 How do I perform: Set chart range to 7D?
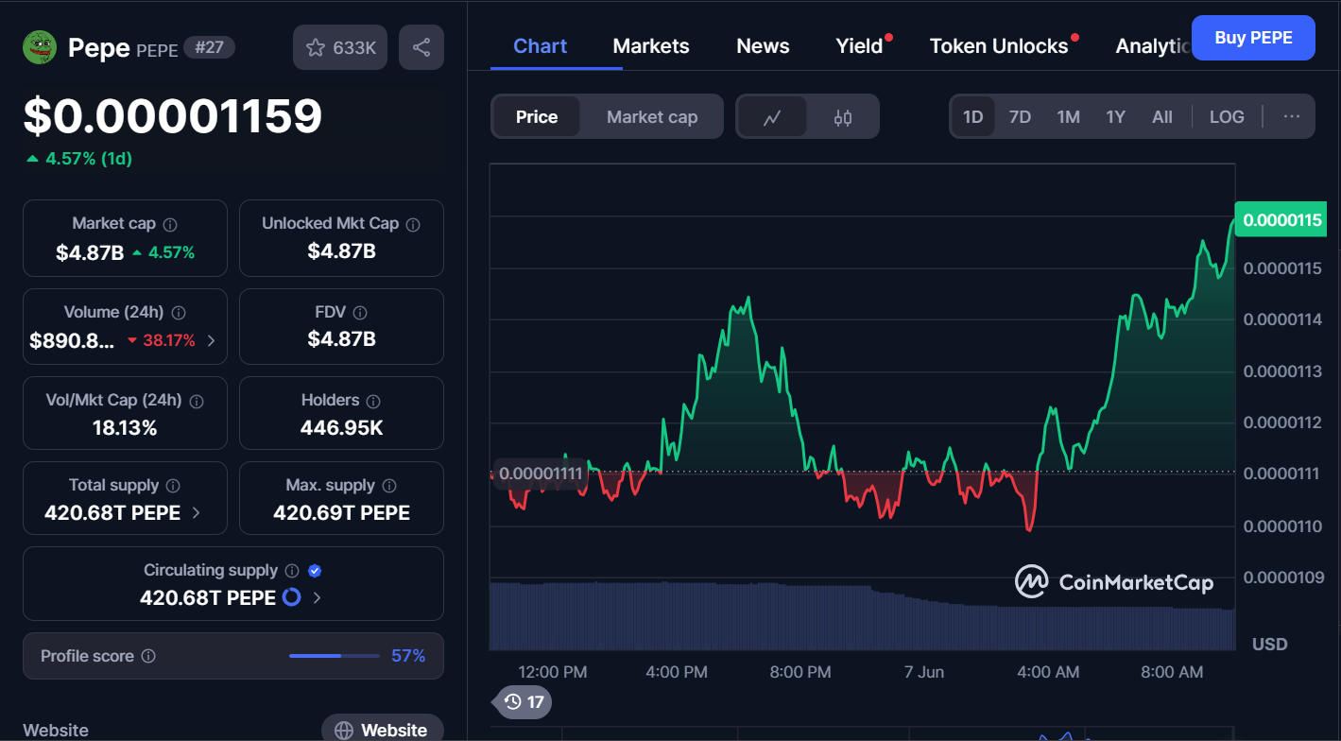click(x=1020, y=117)
